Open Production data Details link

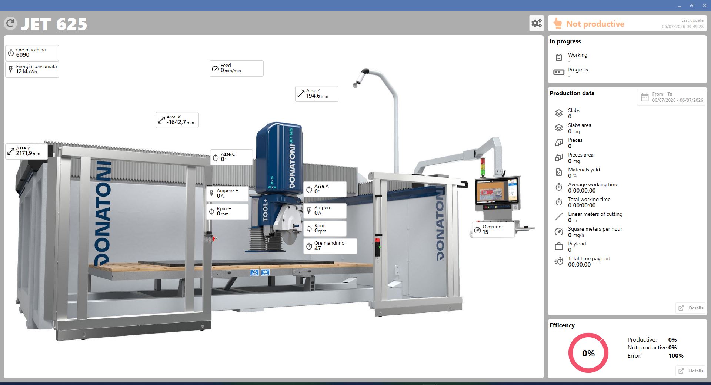(x=691, y=308)
